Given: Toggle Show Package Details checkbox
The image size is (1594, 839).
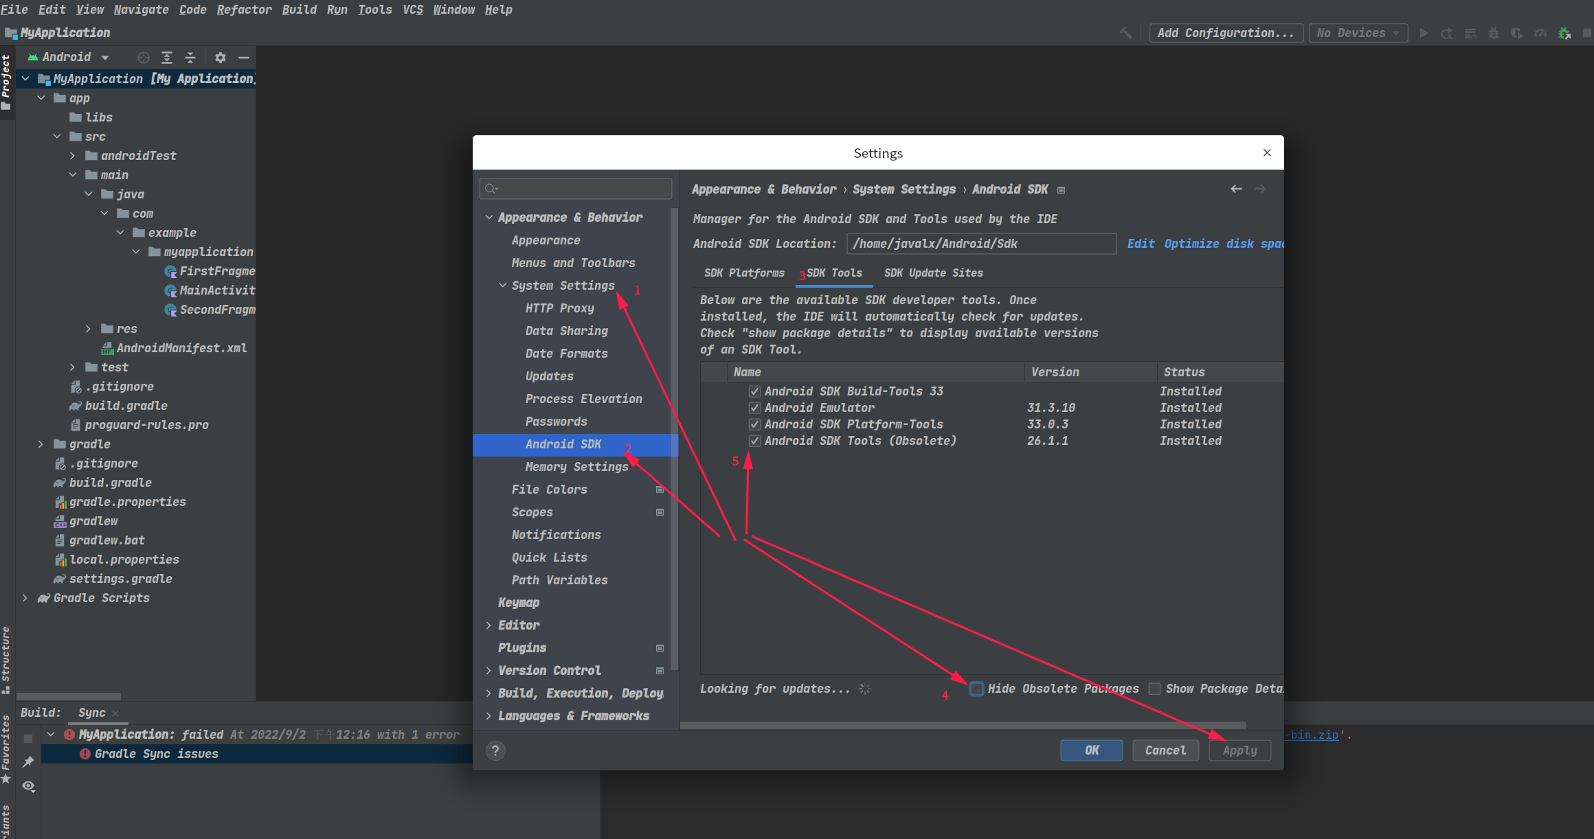Looking at the screenshot, I should 1155,689.
